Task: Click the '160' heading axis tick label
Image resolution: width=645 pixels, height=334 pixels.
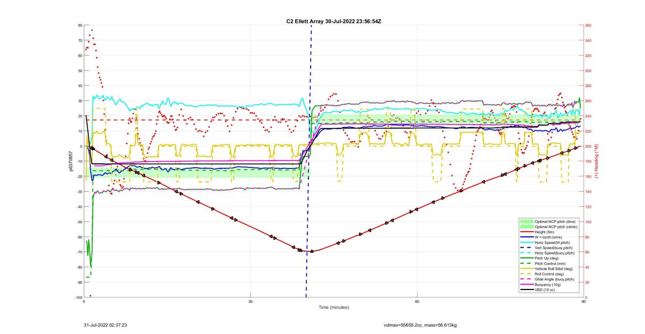Action: [589, 176]
